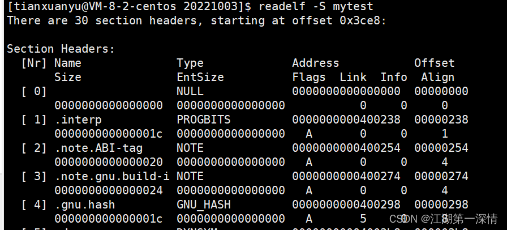Click the 'A' flag under the .interp row

tap(309, 134)
